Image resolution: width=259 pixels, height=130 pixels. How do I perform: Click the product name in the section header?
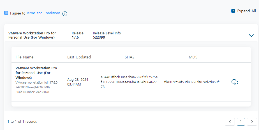(32, 35)
